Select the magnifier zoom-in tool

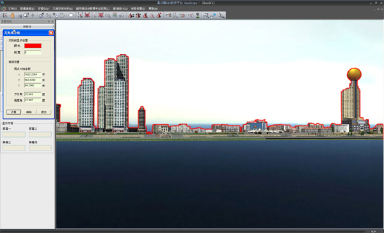coord(26,15)
